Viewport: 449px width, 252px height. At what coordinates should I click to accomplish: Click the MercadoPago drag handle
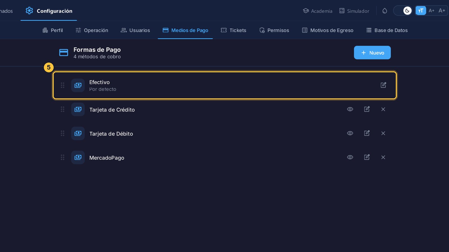coord(63,157)
